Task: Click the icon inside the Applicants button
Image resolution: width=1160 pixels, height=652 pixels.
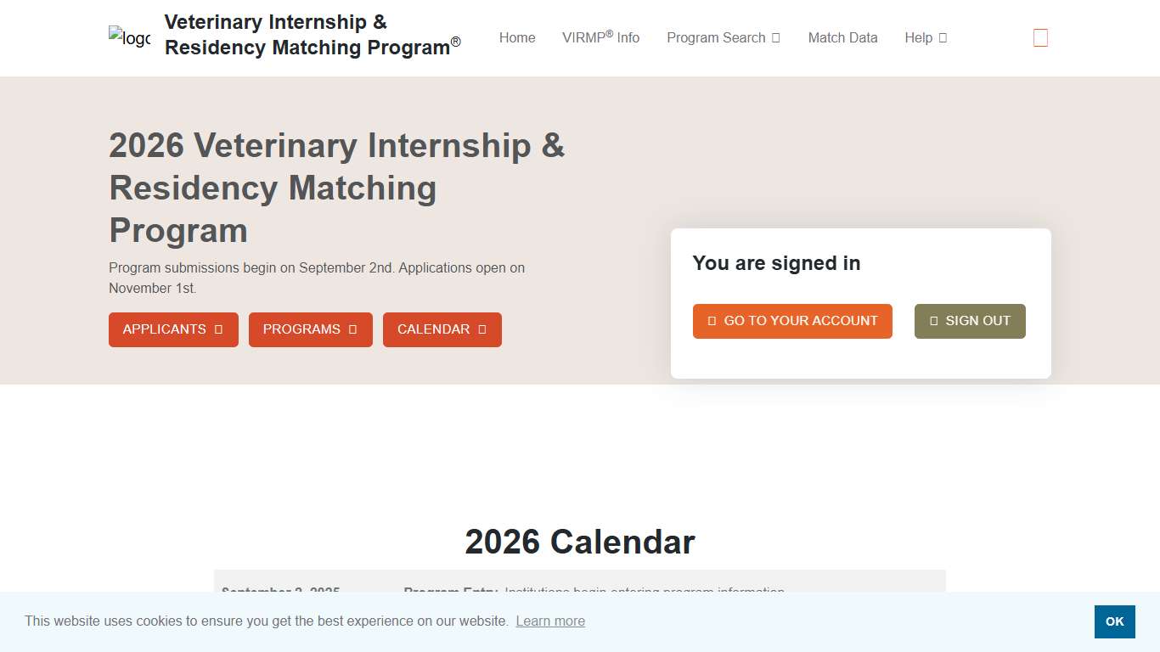Action: click(218, 329)
